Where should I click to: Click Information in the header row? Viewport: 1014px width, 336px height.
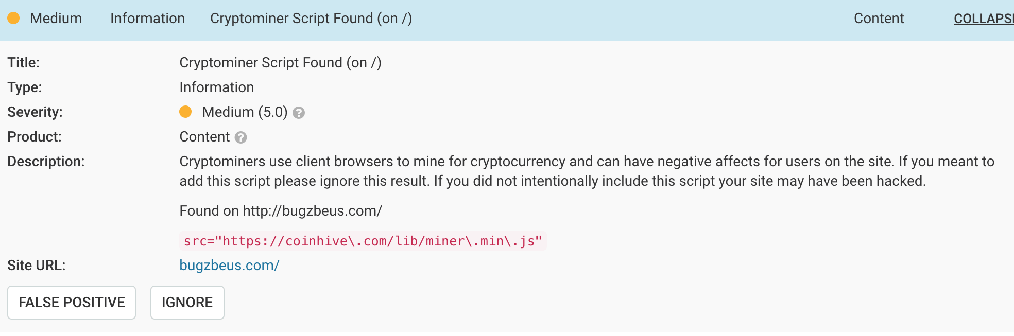[x=147, y=19]
